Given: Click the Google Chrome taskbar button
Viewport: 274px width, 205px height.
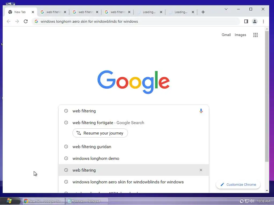Looking at the screenshot, I should 44,201.
